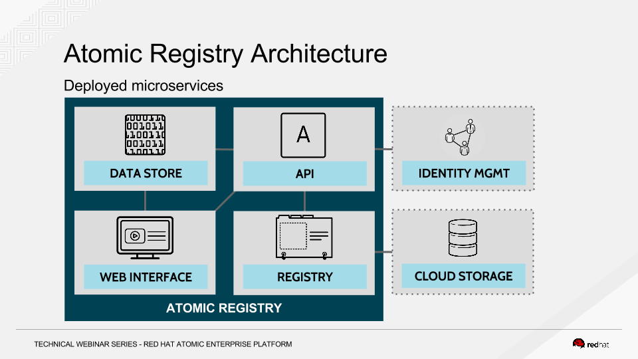This screenshot has width=638, height=359.
Task: Click the binary data grid icon
Action: click(145, 135)
